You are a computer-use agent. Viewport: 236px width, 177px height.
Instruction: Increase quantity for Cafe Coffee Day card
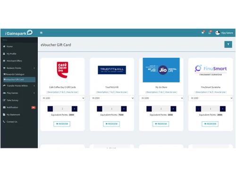point(75,109)
